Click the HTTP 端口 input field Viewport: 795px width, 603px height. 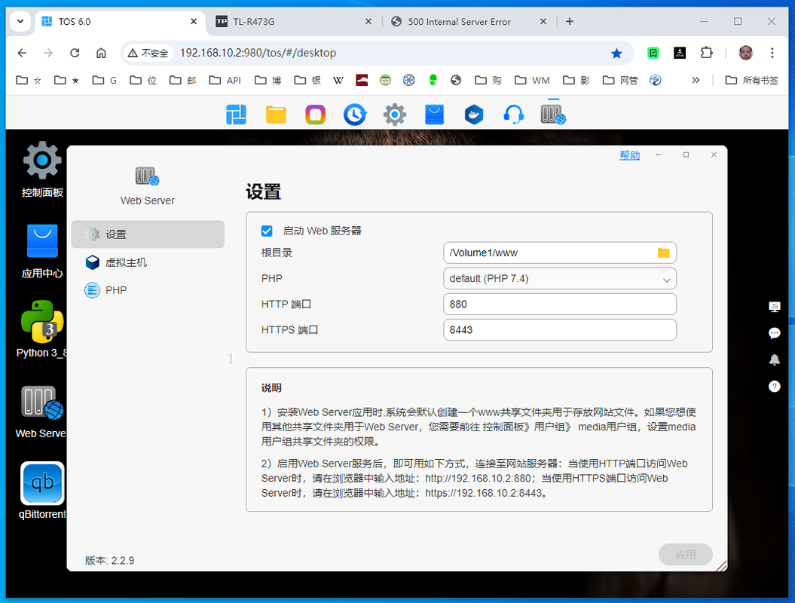[560, 305]
